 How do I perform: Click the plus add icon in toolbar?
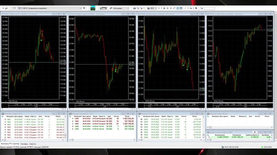tap(159, 8)
